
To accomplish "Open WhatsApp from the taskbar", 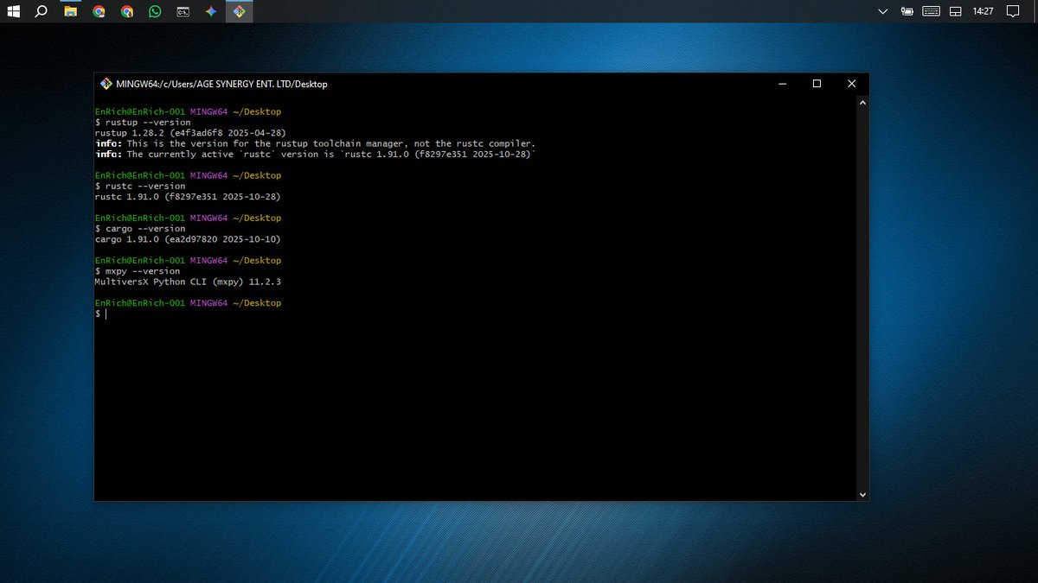I will (x=155, y=11).
